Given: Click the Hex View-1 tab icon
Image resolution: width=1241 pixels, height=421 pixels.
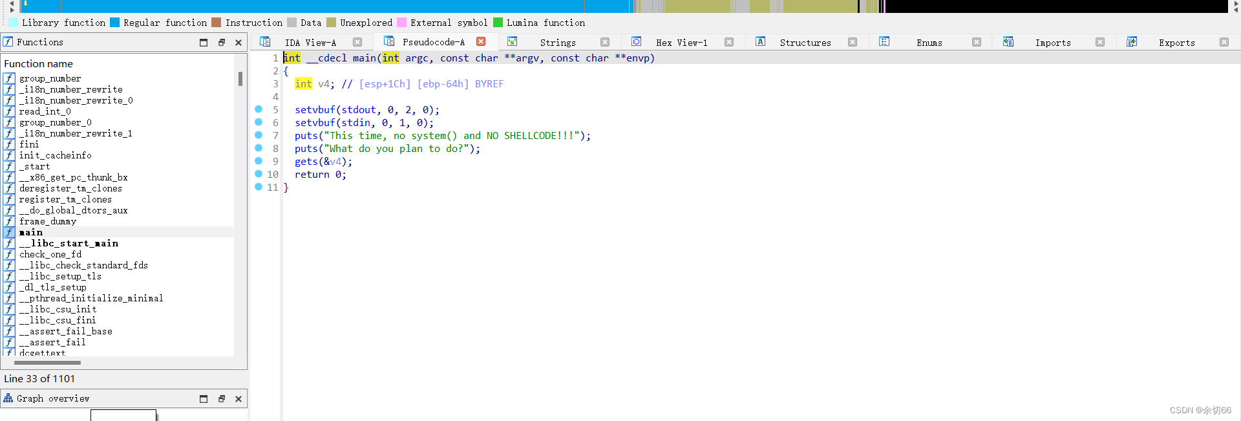Looking at the screenshot, I should click(637, 41).
